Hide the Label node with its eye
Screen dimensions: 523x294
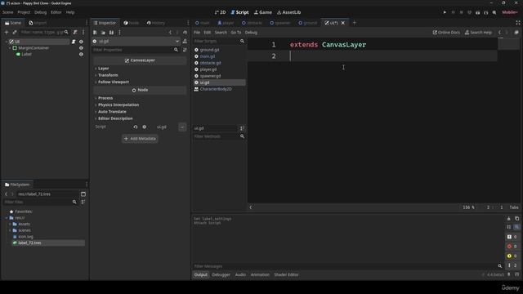click(x=81, y=55)
